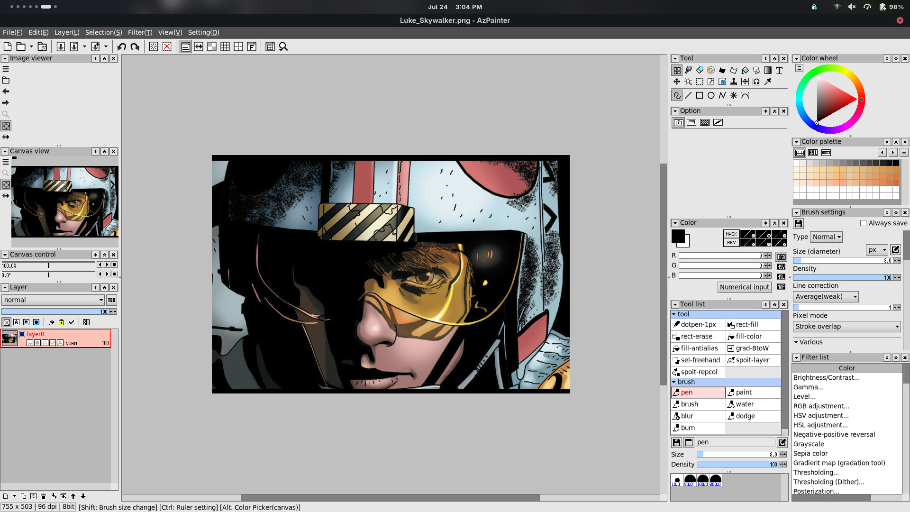The width and height of the screenshot is (910, 512).
Task: Toggle the REV mask button
Action: [731, 243]
